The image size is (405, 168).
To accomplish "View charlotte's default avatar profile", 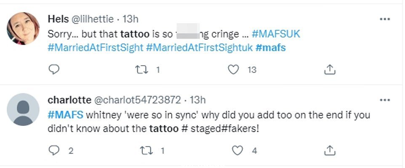I will [23, 109].
